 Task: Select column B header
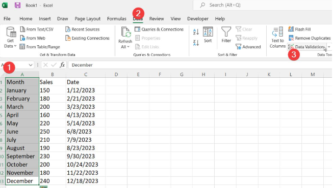pos(52,75)
